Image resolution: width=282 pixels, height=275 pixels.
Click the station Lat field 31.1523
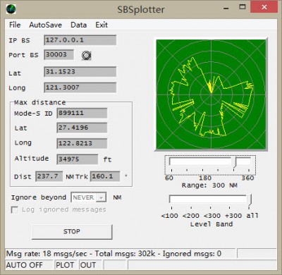pos(80,72)
